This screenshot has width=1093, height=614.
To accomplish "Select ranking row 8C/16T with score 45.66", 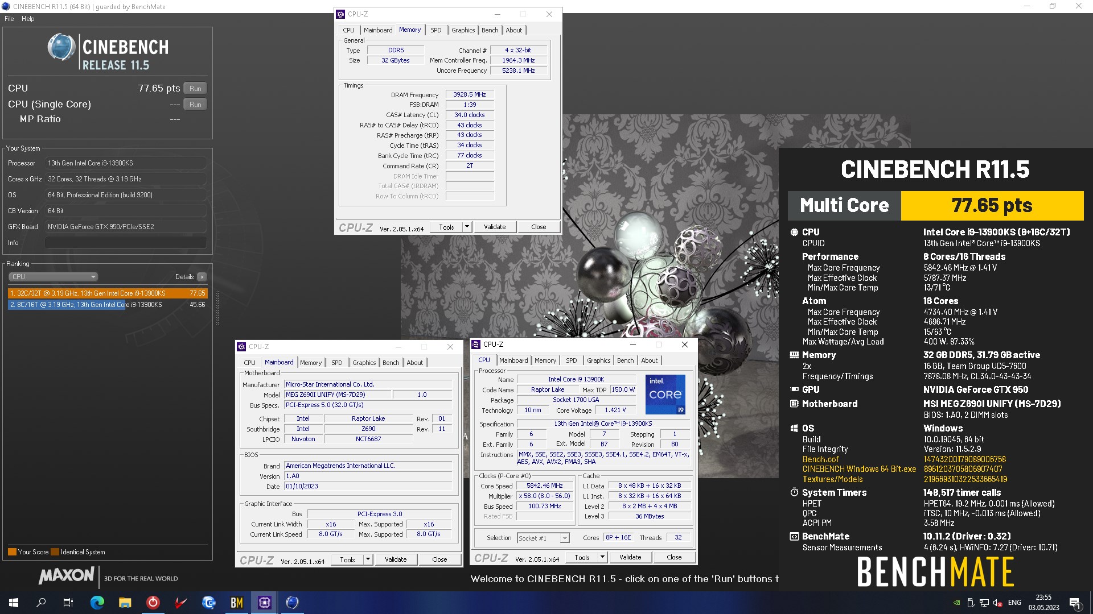I will (x=108, y=305).
